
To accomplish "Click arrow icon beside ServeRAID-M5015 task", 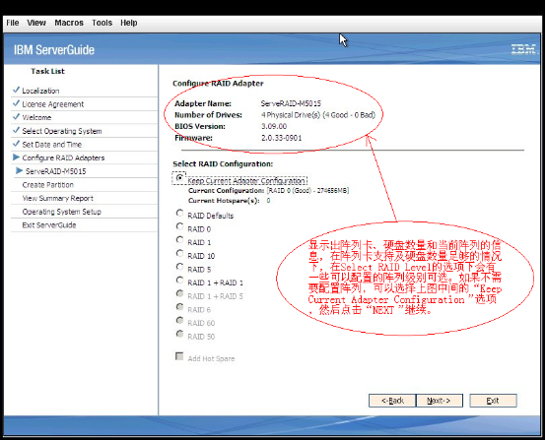I will pyautogui.click(x=19, y=170).
